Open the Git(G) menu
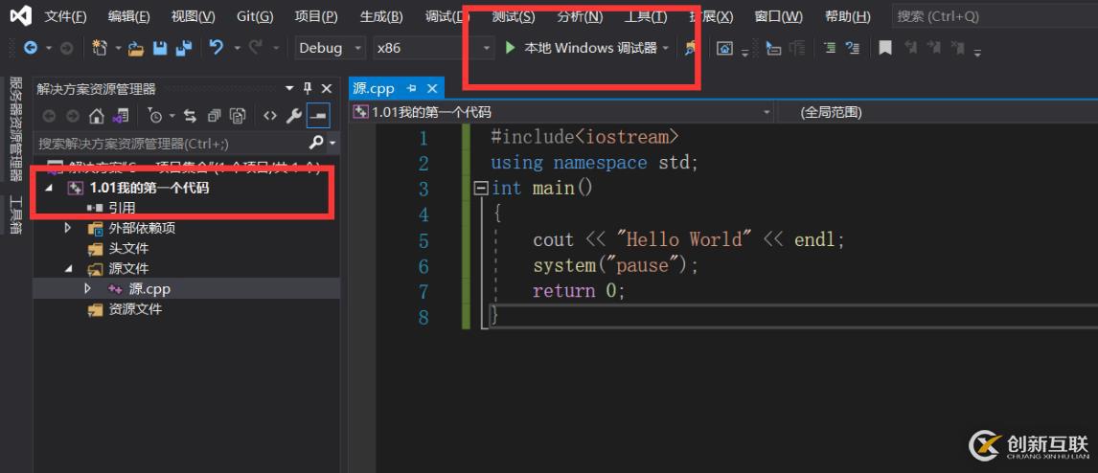 point(255,17)
